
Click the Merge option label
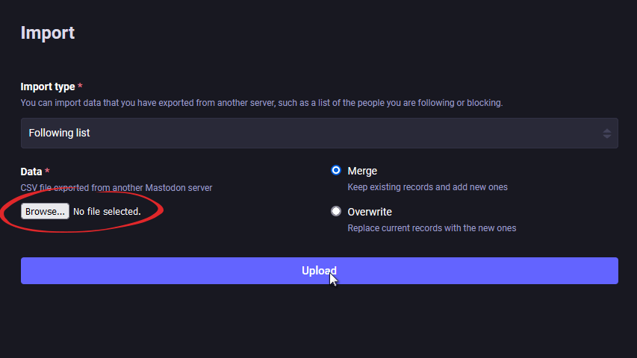pyautogui.click(x=362, y=171)
